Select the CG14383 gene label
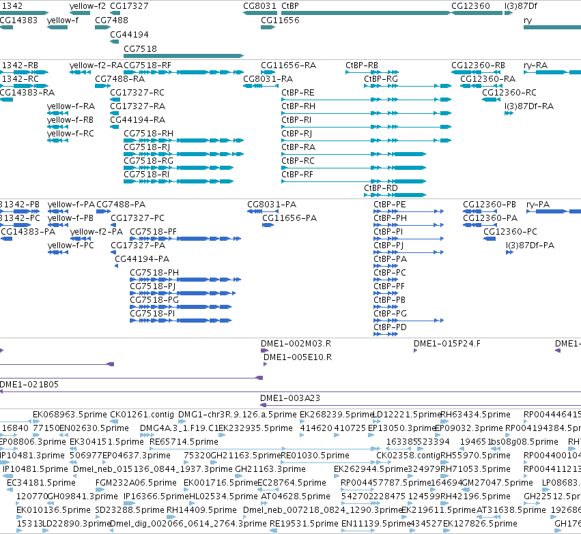Image resolution: width=581 pixels, height=534 pixels. coord(18,20)
